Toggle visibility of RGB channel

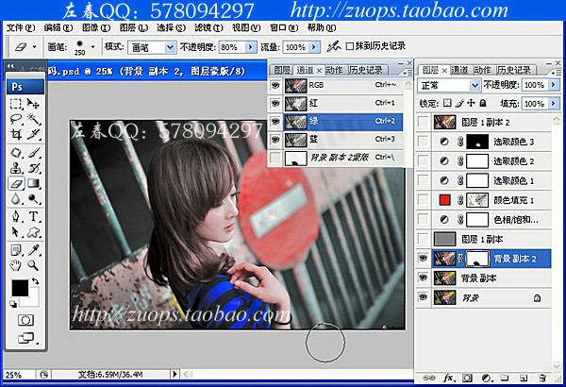[x=275, y=85]
